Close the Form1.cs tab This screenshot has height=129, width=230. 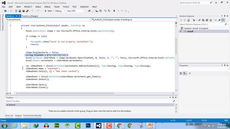point(19,16)
